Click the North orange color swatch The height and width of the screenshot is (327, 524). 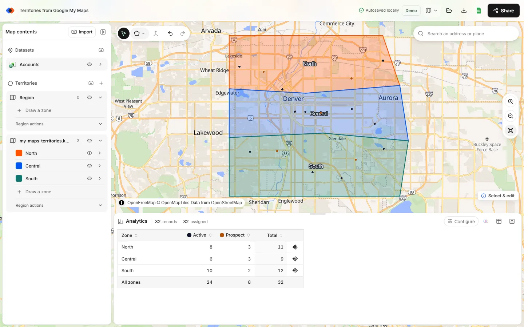point(19,153)
